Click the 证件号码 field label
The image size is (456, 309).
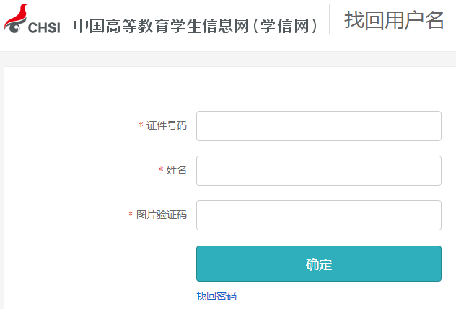[x=167, y=126]
